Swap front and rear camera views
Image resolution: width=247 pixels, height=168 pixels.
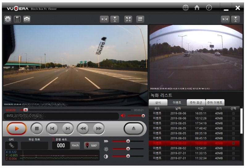[140, 19]
